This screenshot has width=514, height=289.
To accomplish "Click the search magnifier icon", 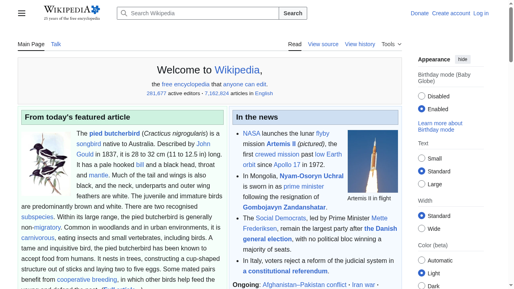I will point(124,13).
